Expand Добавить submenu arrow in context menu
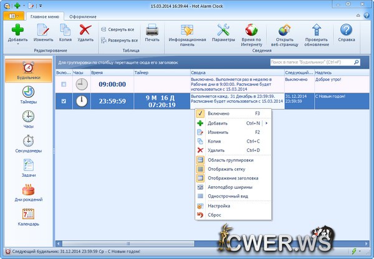This screenshot has height=259, width=374. tap(267, 123)
